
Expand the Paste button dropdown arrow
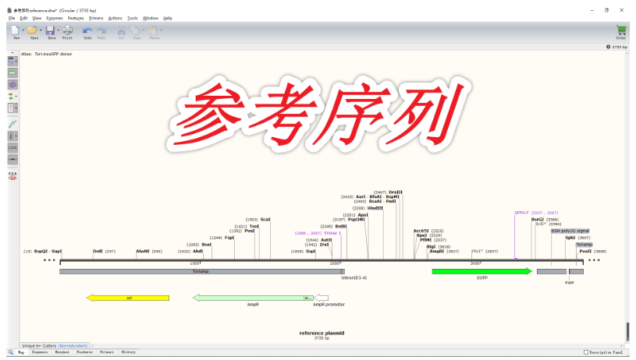[161, 30]
